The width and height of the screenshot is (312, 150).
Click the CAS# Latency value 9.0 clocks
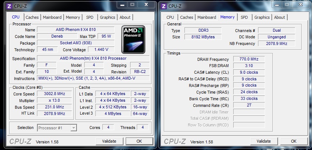tap(249, 72)
